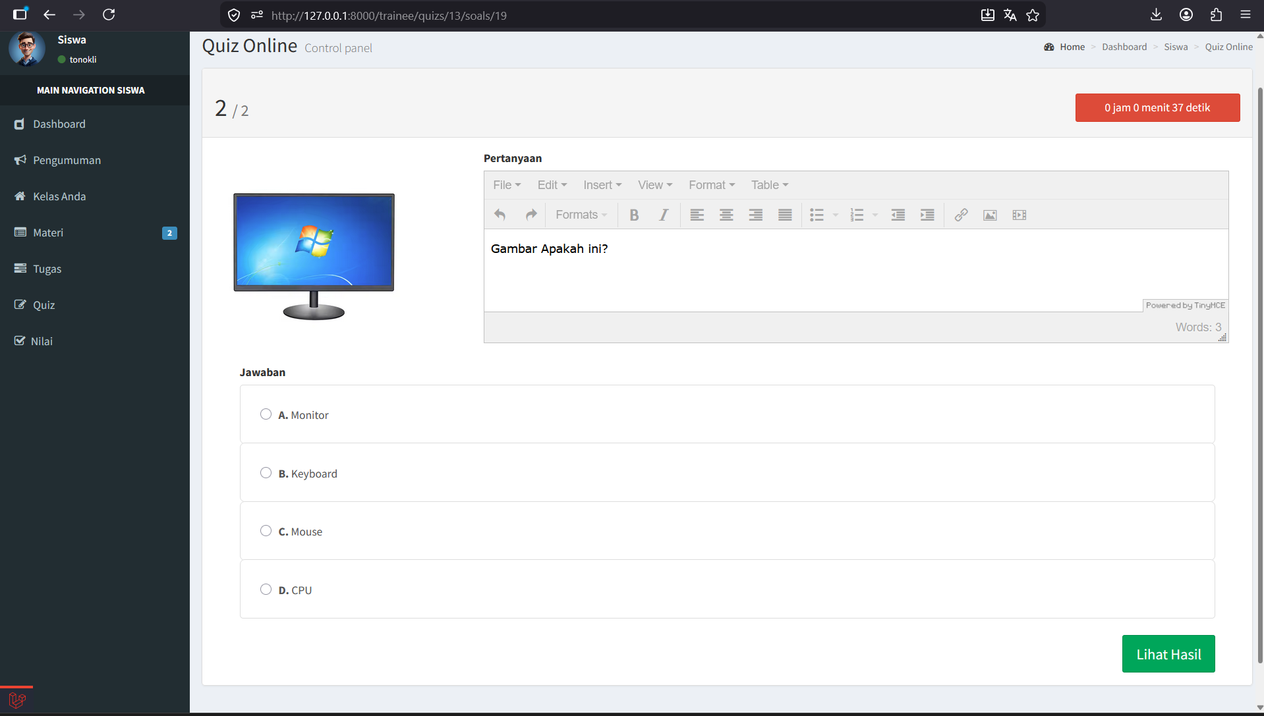This screenshot has width=1264, height=716.
Task: Click the countdown timer button
Action: click(x=1157, y=107)
